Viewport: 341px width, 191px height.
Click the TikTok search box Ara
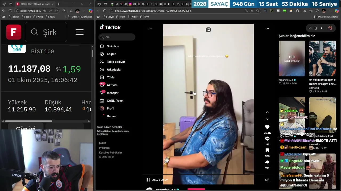[x=117, y=37]
